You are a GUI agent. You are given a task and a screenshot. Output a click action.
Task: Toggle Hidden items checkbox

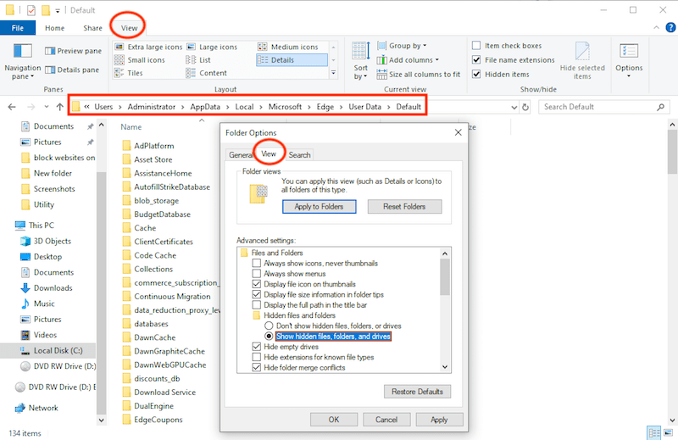(476, 74)
